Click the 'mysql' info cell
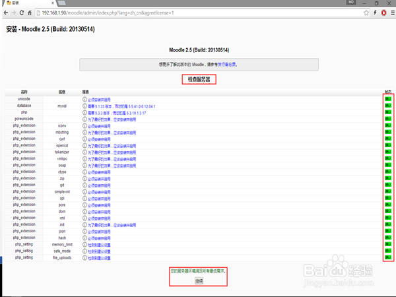 pyautogui.click(x=62, y=106)
